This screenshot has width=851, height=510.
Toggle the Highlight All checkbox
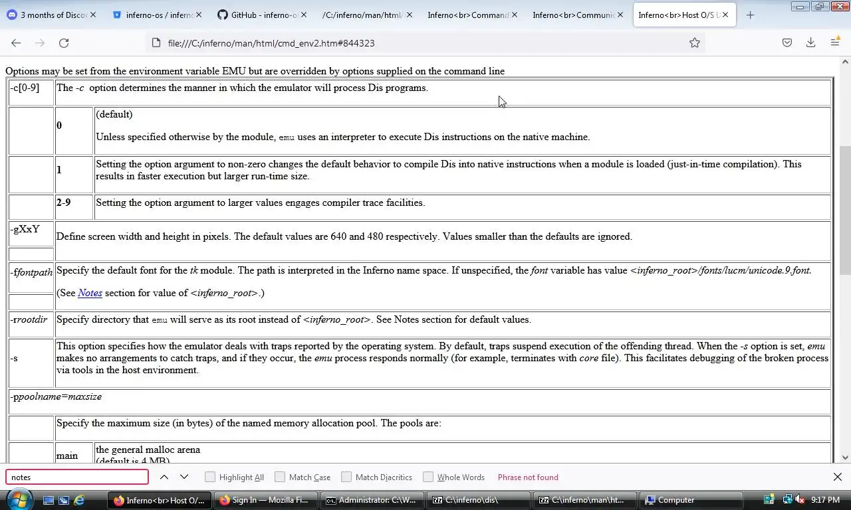(210, 477)
